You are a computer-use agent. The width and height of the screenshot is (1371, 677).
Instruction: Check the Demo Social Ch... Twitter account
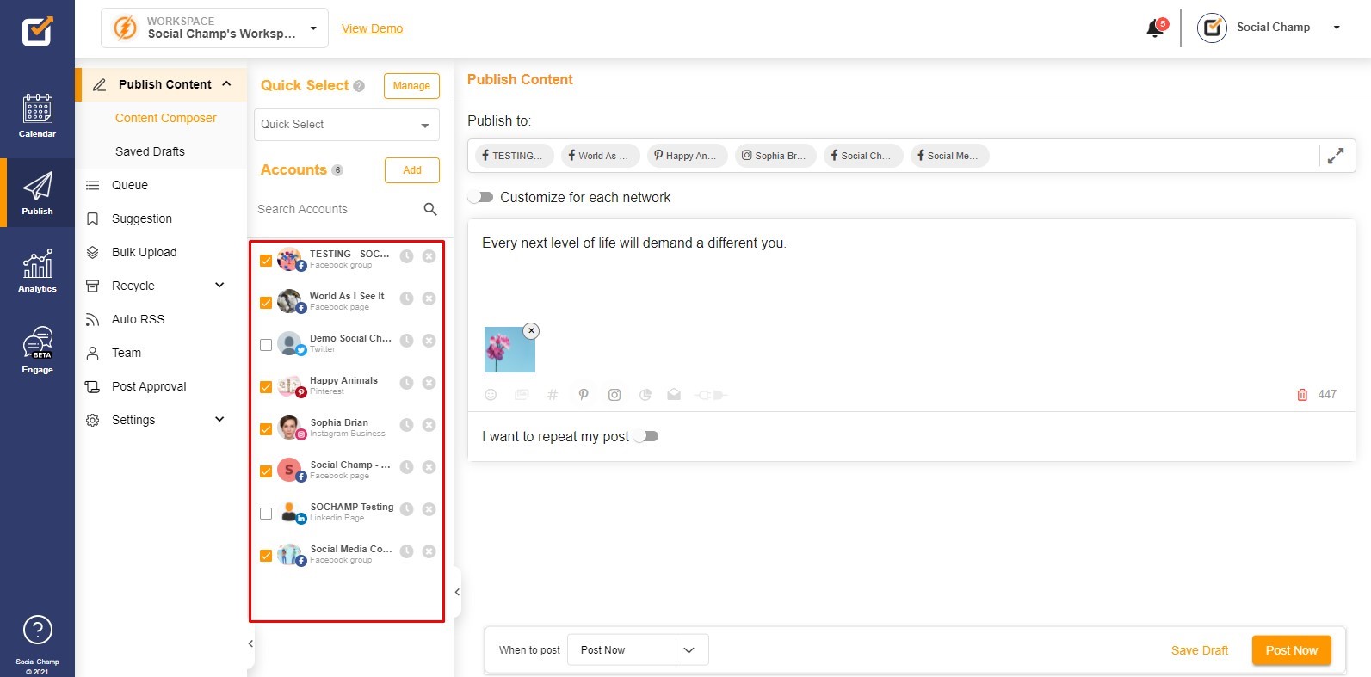[x=266, y=345]
